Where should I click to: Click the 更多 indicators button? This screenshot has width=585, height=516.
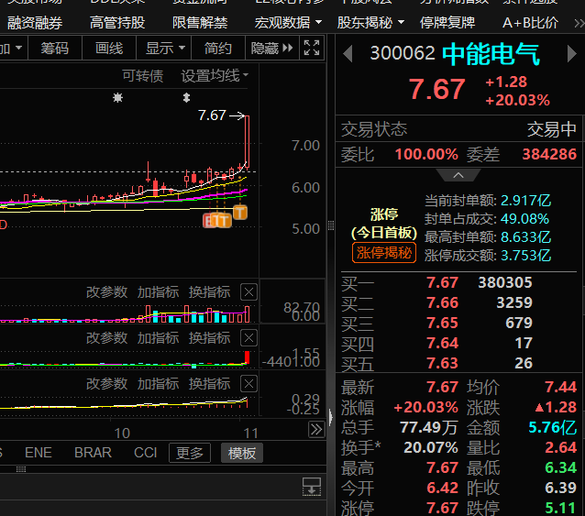click(x=190, y=453)
